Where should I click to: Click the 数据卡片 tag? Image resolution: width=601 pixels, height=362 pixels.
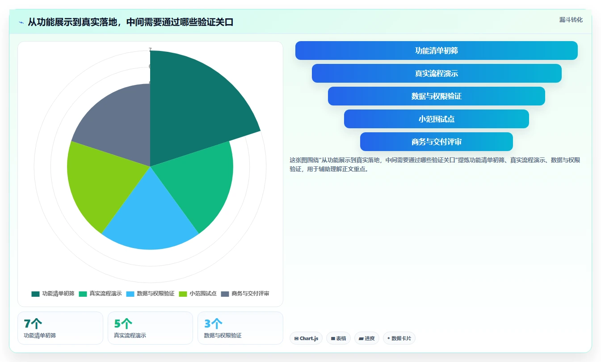coord(399,338)
